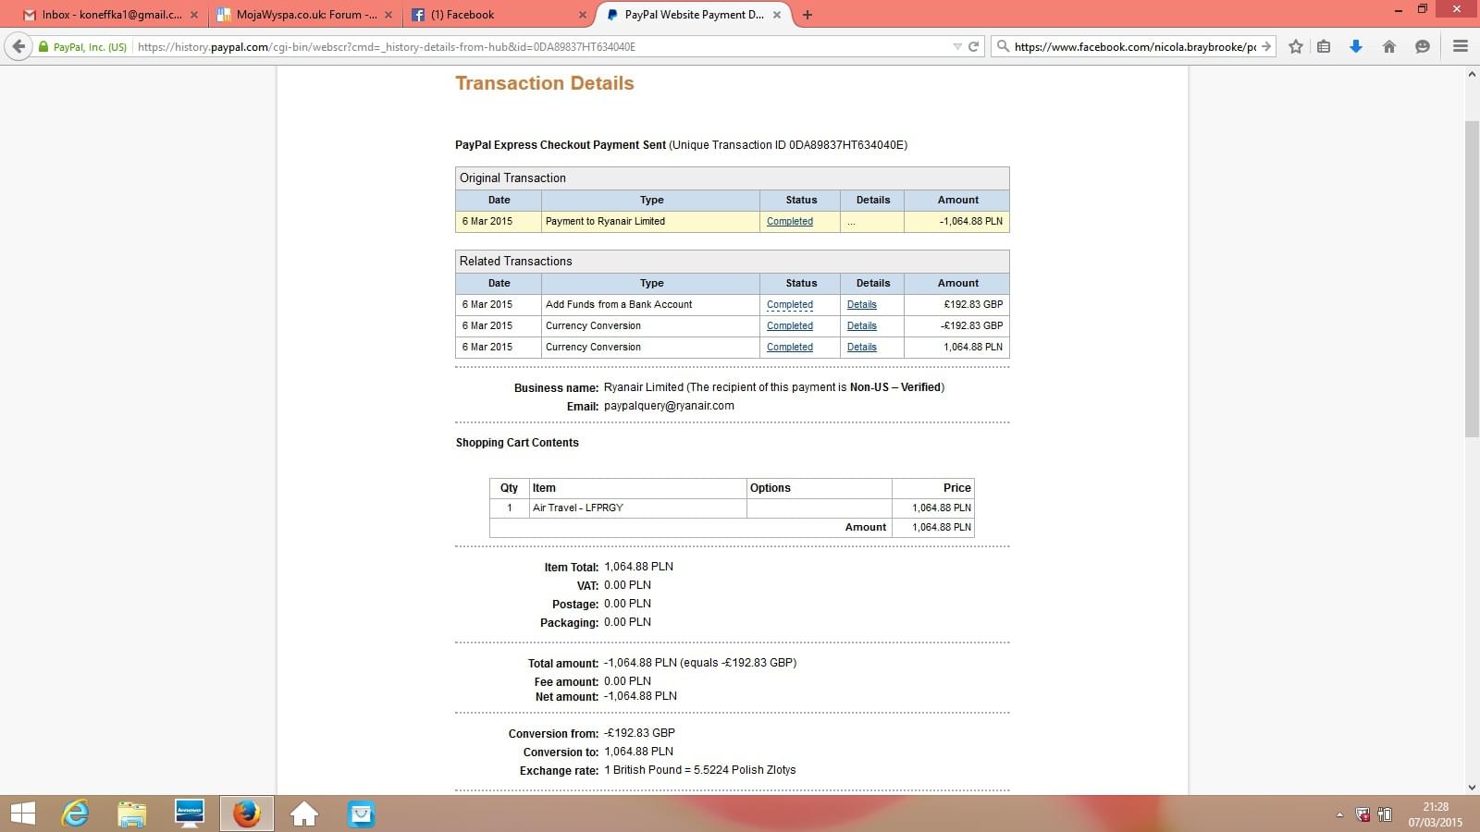Click the address bar URL field
Screen dimensions: 1480x832
[541, 46]
